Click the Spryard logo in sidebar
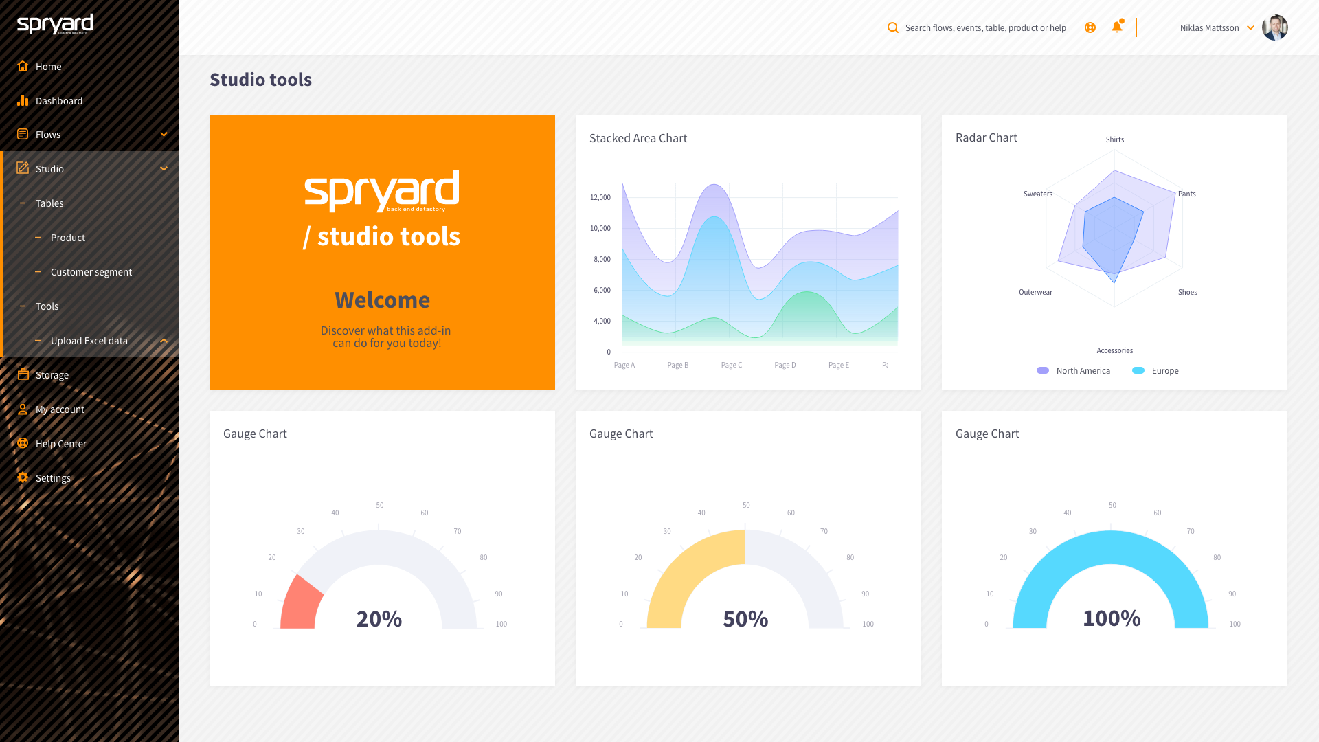 click(x=55, y=24)
